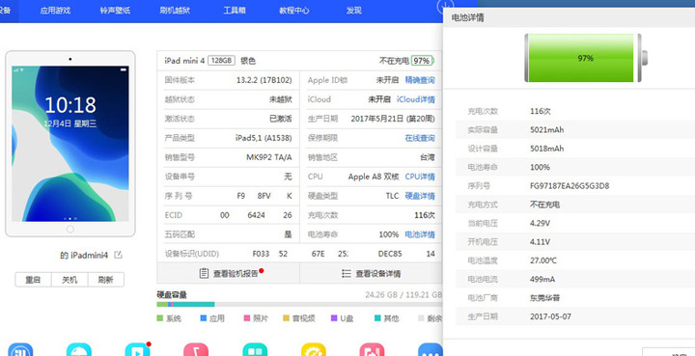This screenshot has height=356, width=695.
Task: Click the blue three-dots more icon
Action: pyautogui.click(x=430, y=350)
